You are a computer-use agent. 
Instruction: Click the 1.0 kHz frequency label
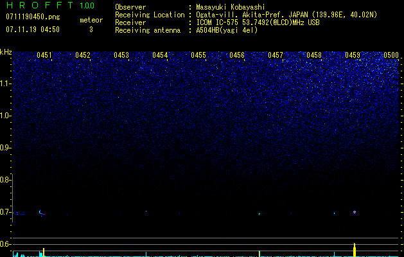pos(4,116)
